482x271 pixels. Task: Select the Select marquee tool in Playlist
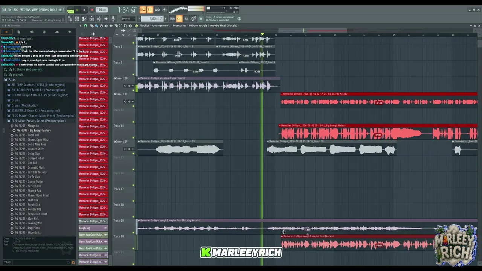tap(120, 26)
